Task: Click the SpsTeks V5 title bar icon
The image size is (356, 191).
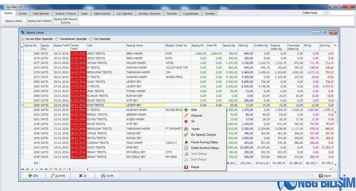Action: 3,7
